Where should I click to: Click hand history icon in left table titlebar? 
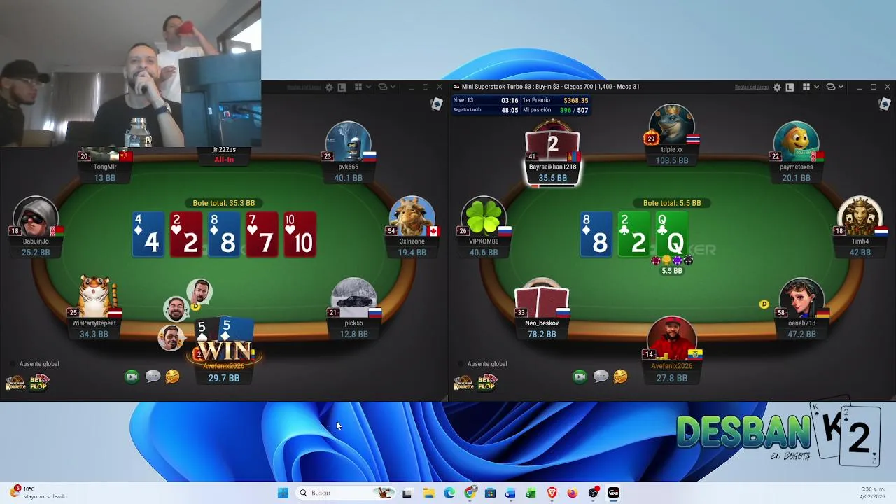pyautogui.click(x=342, y=87)
